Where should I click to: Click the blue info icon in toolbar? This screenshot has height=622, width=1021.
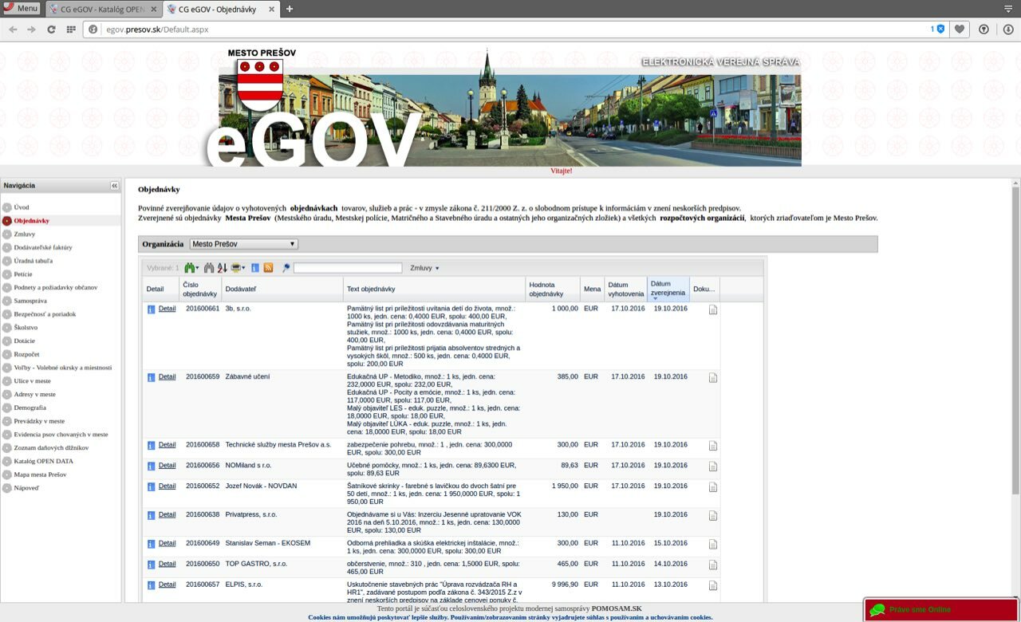point(255,268)
